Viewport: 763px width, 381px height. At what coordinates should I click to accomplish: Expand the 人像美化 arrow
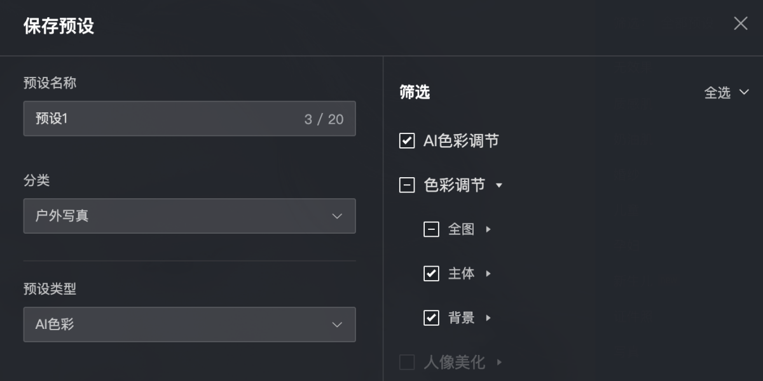499,363
